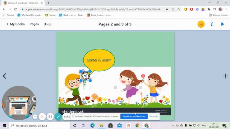
Task: Open the inspector info icon
Action: (x=212, y=24)
